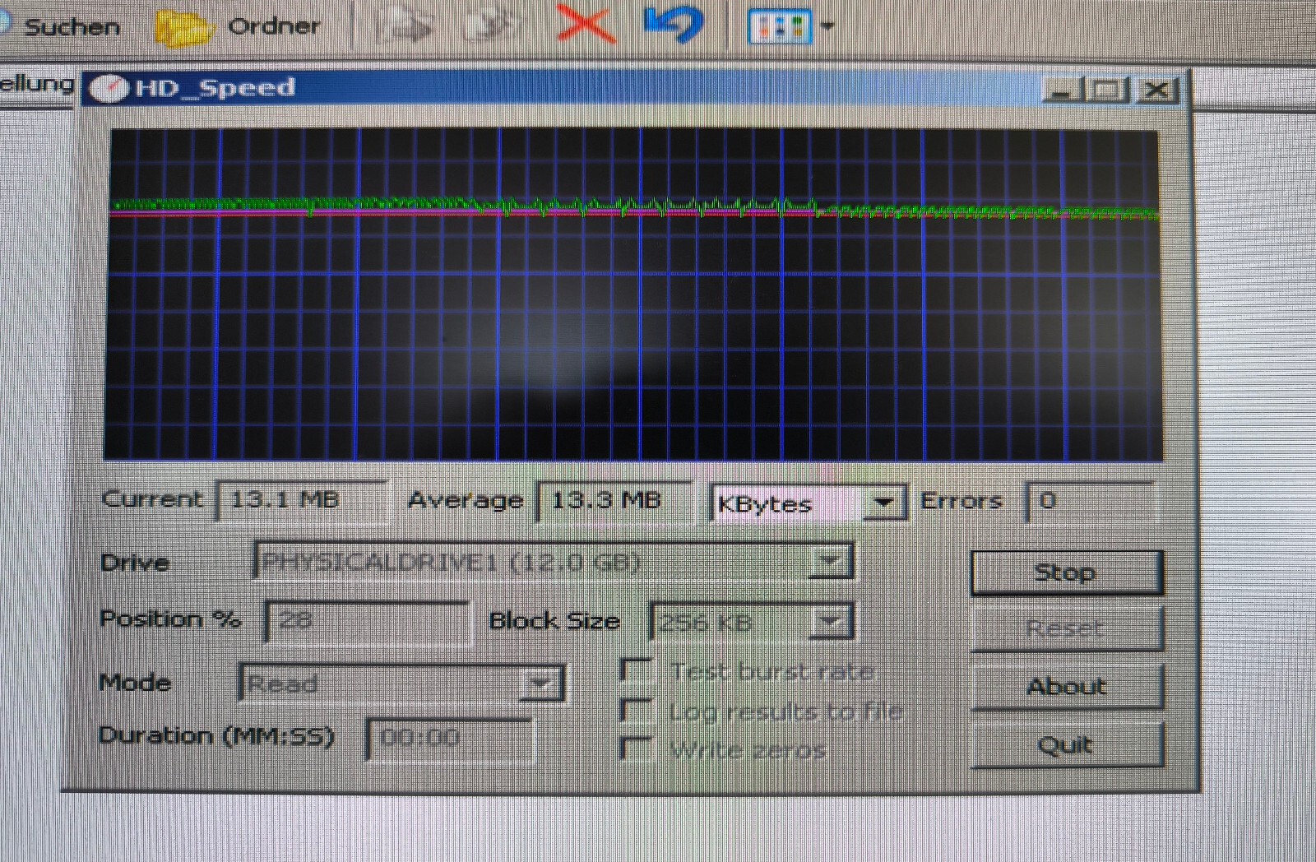The height and width of the screenshot is (862, 1316).
Task: Click the Current speed value 13.1 MB
Action: click(x=301, y=500)
